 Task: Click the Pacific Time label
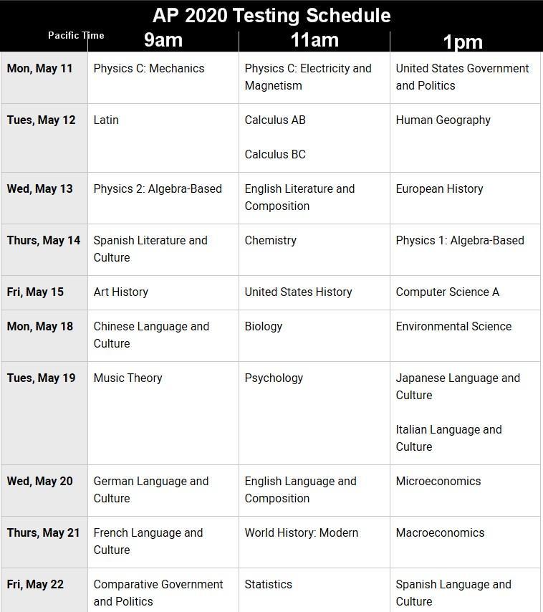point(76,35)
